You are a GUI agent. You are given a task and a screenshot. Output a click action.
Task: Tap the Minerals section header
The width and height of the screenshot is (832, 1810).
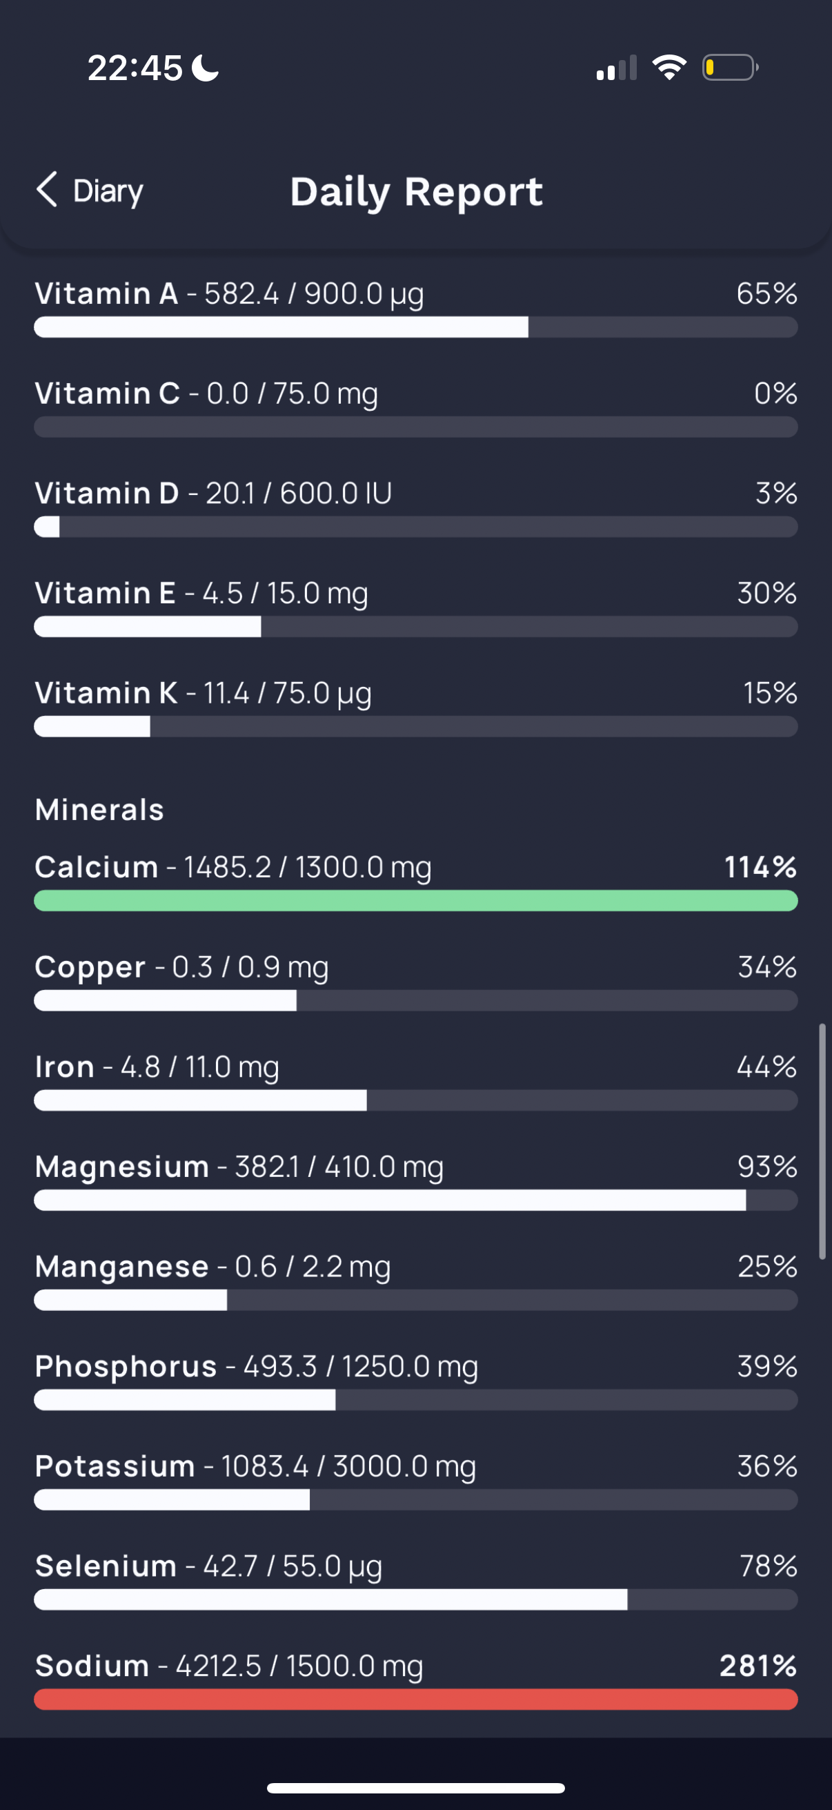pyautogui.click(x=100, y=810)
